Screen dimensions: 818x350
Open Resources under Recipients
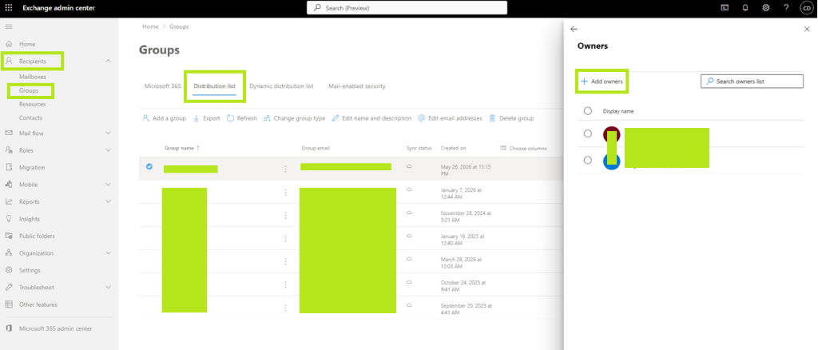coord(32,105)
